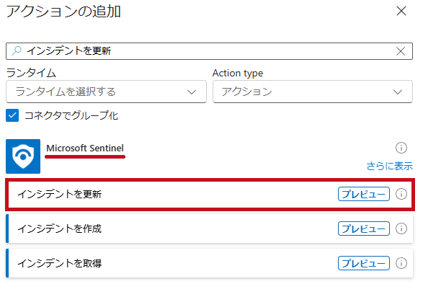Image resolution: width=423 pixels, height=284 pixels.
Task: Click プレビュー badge on インシデントを取得
Action: pyautogui.click(x=364, y=263)
